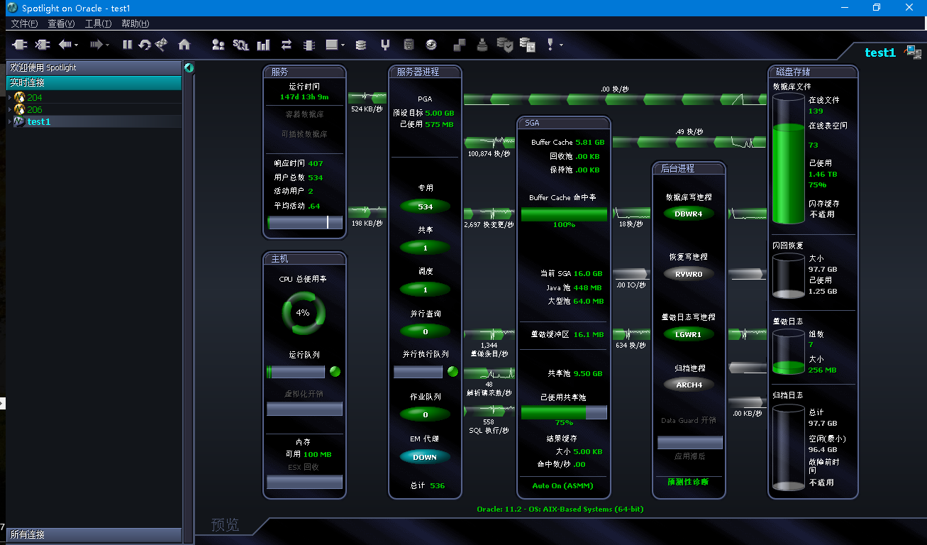The image size is (927, 545).
Task: Click the refresh arrow toolbar icon
Action: point(145,45)
